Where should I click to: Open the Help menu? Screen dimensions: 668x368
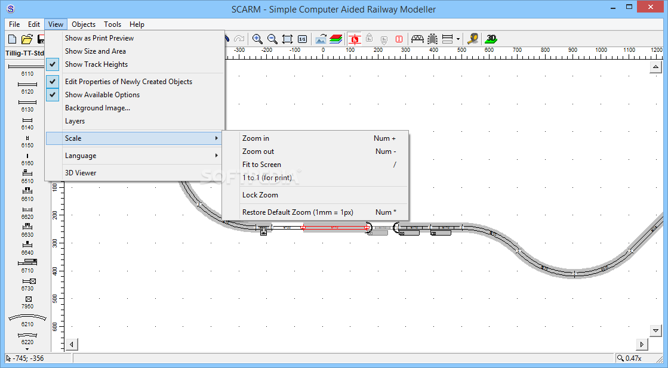click(x=137, y=24)
